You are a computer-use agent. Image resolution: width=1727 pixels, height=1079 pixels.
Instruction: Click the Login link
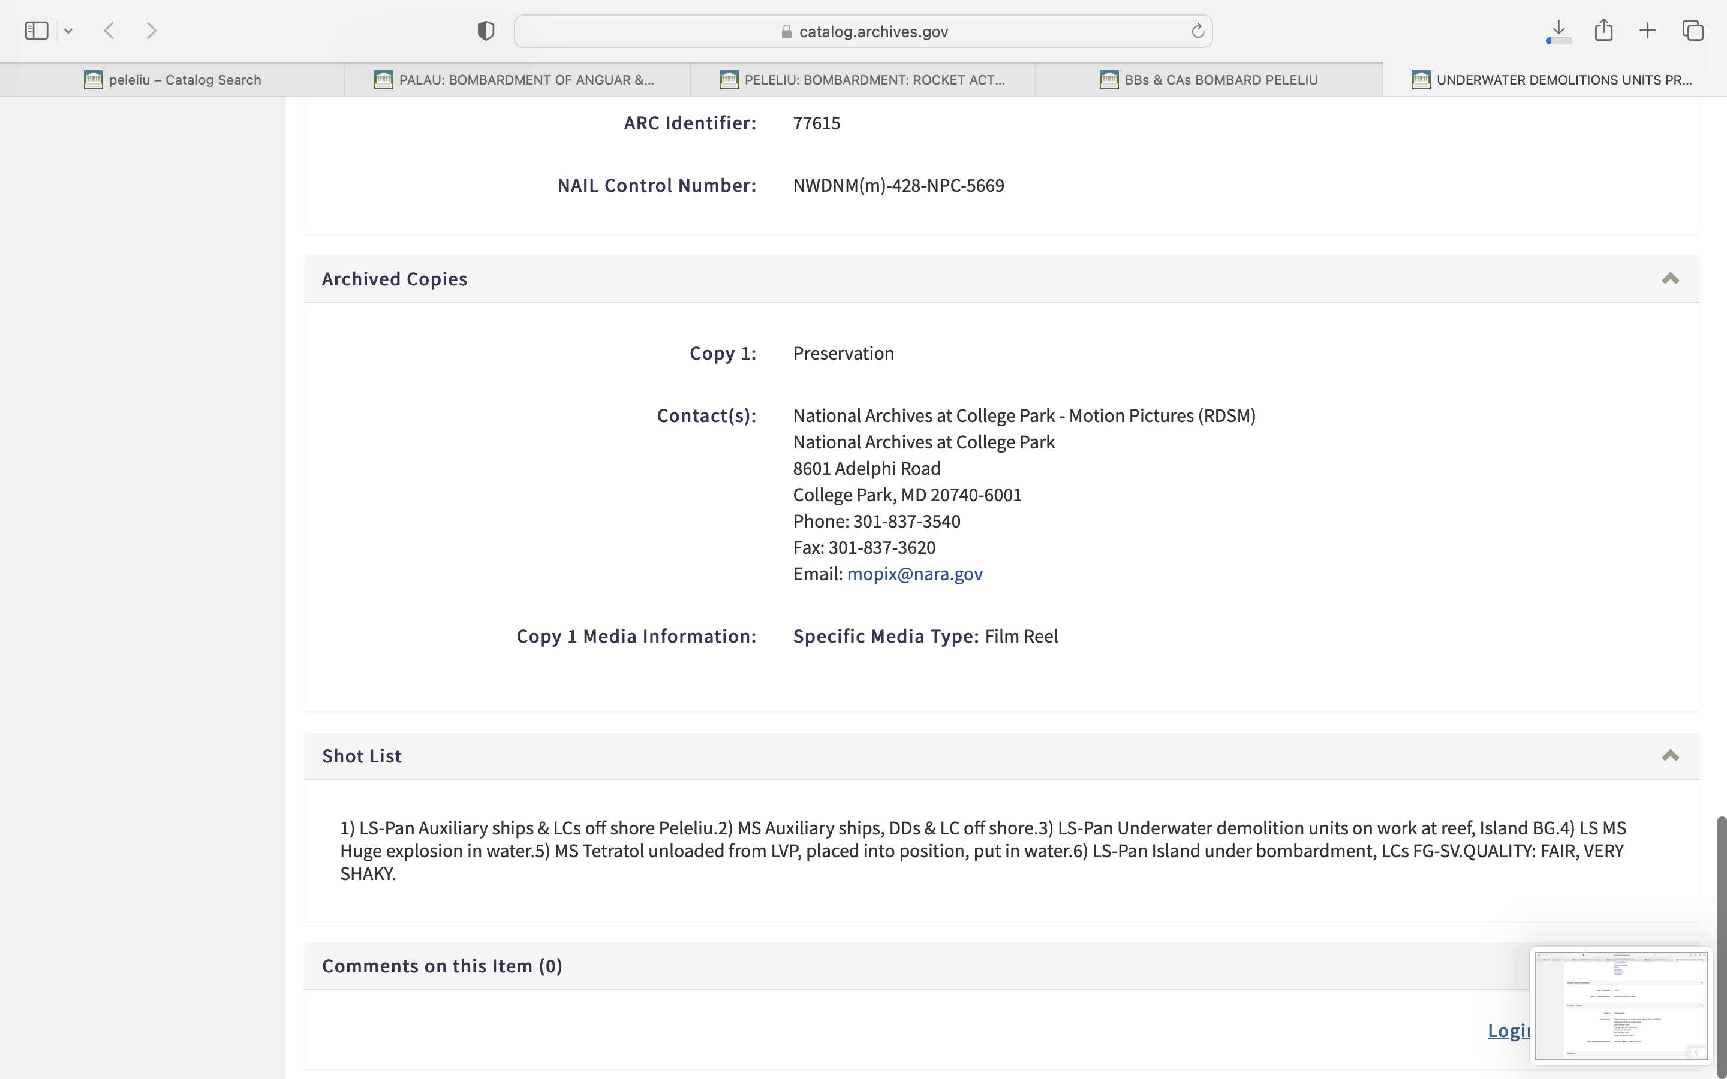1507,1030
